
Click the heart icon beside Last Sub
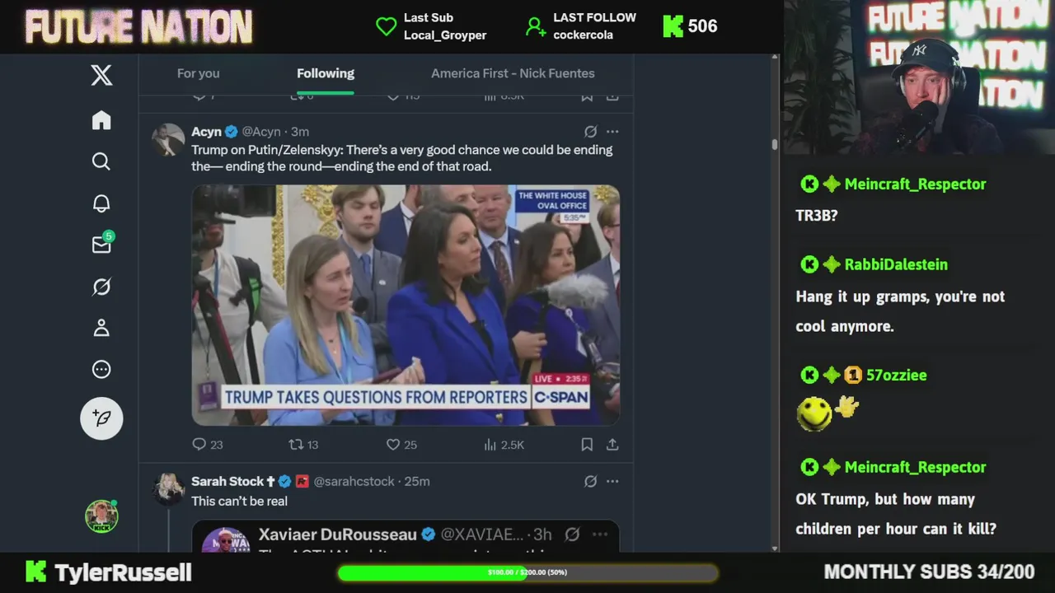click(x=386, y=26)
